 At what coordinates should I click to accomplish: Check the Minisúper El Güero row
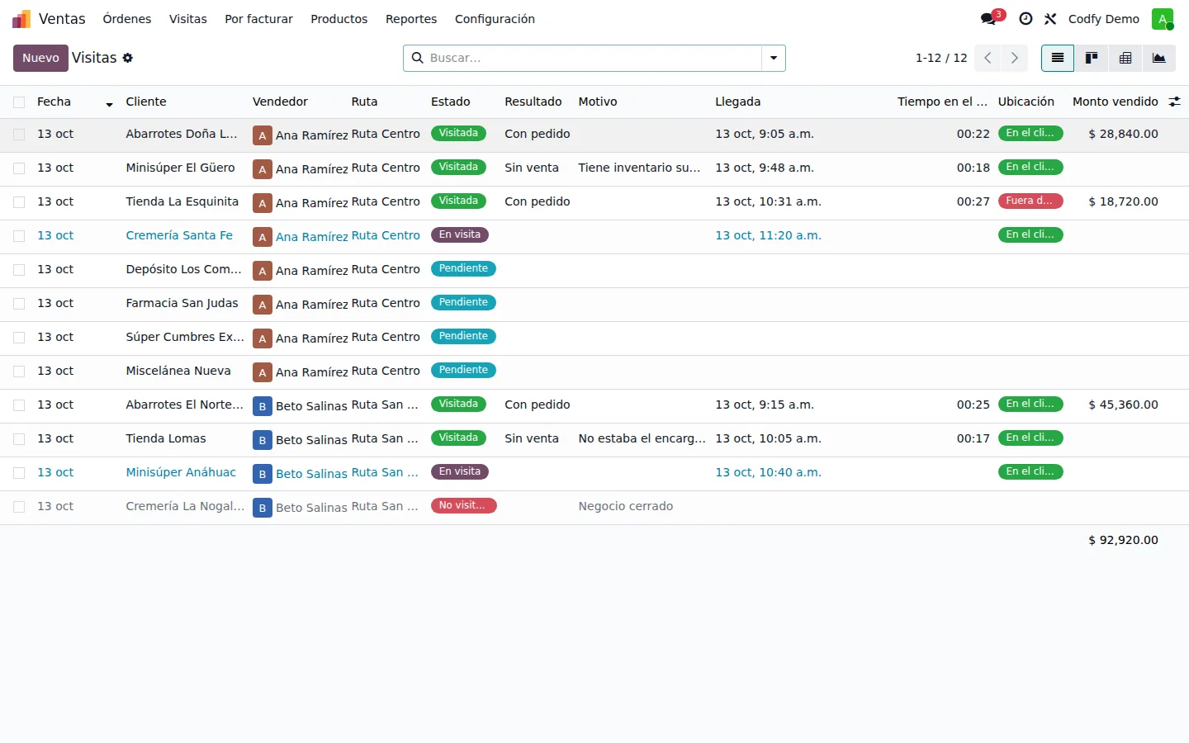[19, 168]
